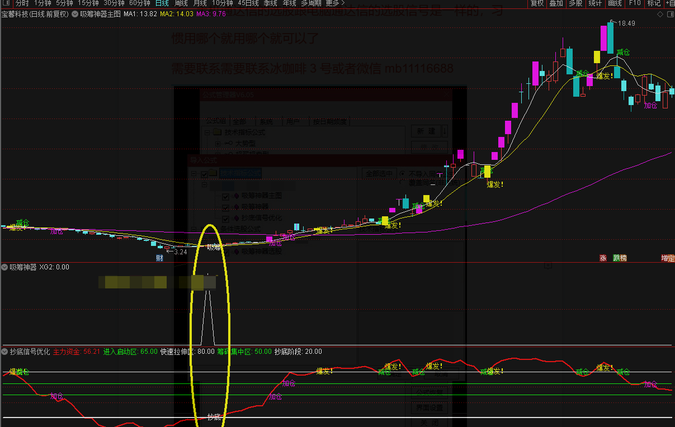675x427 pixels.
Task: Click the 增定 tag at bottom right
Action: point(668,258)
